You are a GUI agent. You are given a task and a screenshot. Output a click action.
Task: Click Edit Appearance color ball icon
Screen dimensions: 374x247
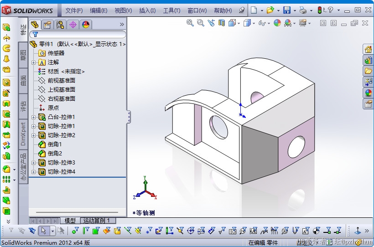coord(277,23)
